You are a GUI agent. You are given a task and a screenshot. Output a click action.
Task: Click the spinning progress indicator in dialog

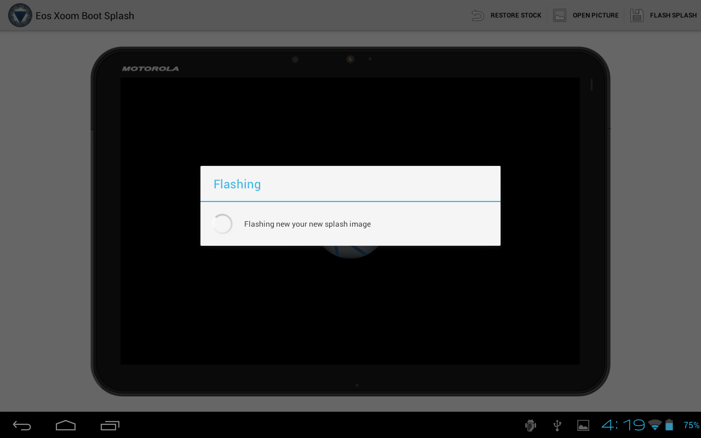point(222,224)
